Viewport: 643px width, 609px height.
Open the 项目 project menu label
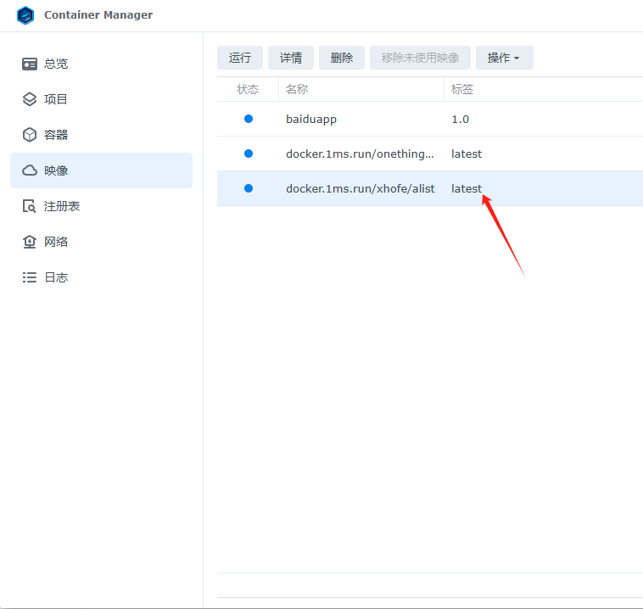pyautogui.click(x=56, y=99)
